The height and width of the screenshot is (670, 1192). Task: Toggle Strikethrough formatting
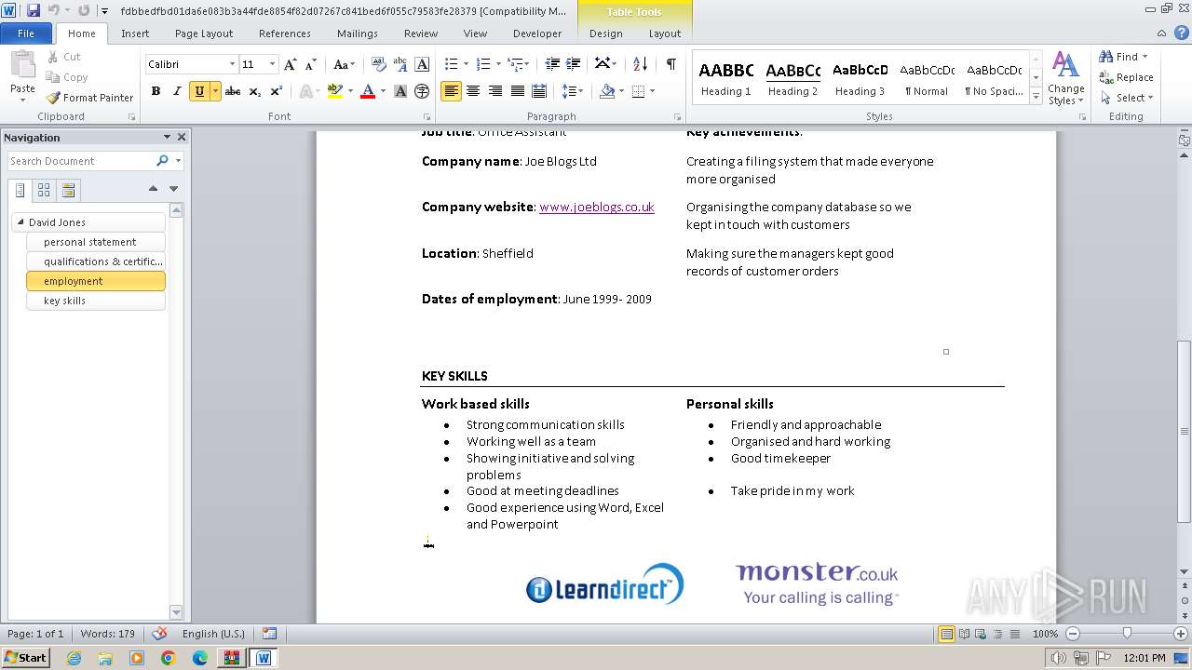tap(233, 91)
